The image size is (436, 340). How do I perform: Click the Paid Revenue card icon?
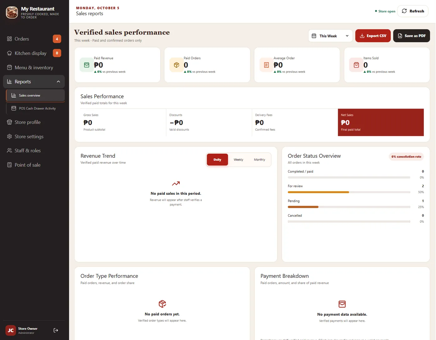[87, 65]
